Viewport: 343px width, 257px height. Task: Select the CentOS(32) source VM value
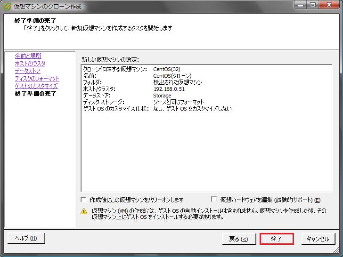coord(167,69)
